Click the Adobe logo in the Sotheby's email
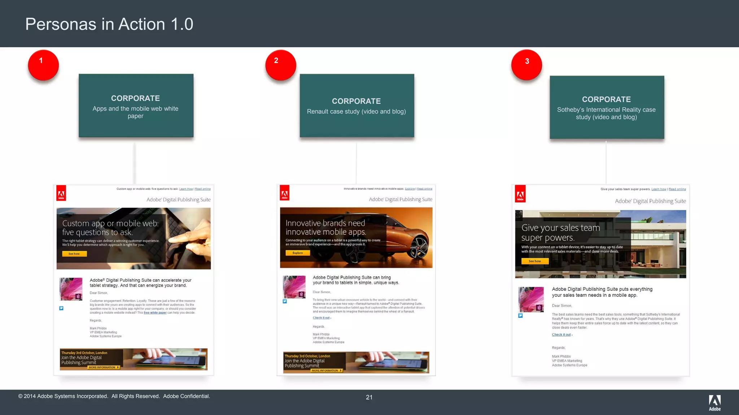The width and height of the screenshot is (739, 415). pos(520,194)
